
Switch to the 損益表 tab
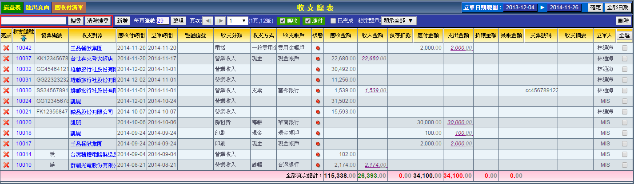(x=12, y=8)
